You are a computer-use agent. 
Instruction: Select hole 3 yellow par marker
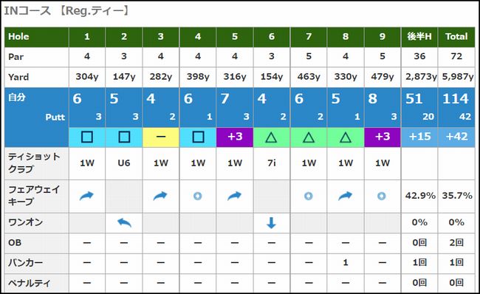161,137
